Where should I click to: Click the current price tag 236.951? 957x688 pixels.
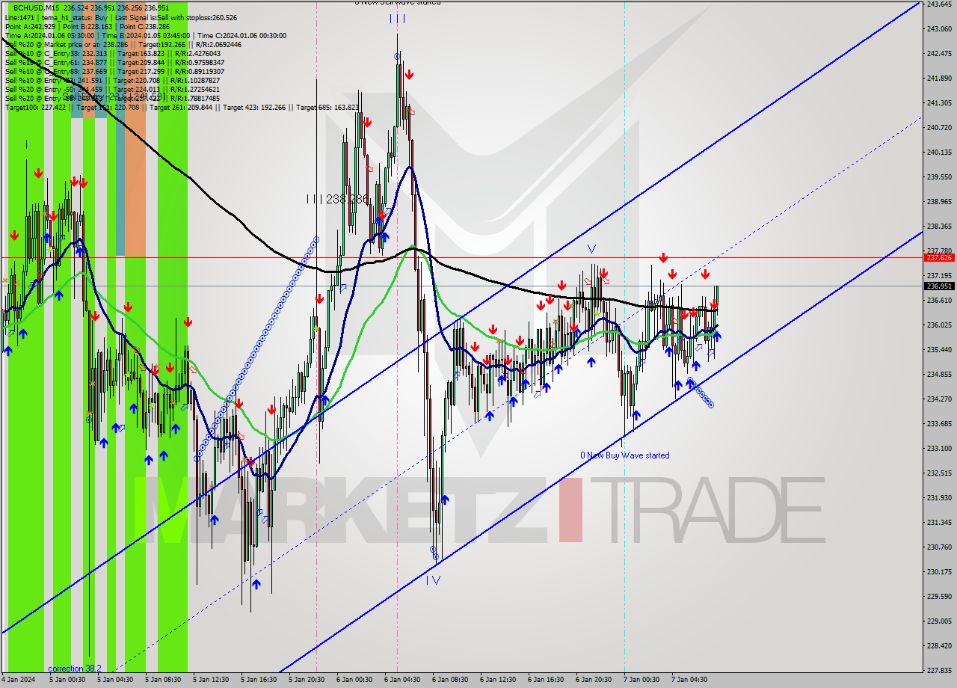coord(939,286)
